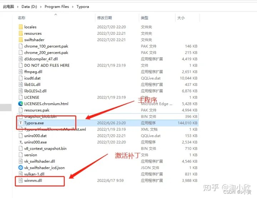Select the swiftshader folder icon
Viewport: 257px width, 198px height.
click(21, 40)
